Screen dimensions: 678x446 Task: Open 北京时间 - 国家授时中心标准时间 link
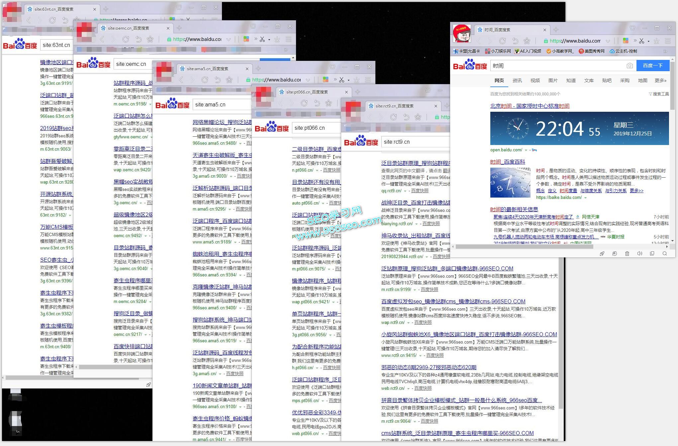pos(530,106)
